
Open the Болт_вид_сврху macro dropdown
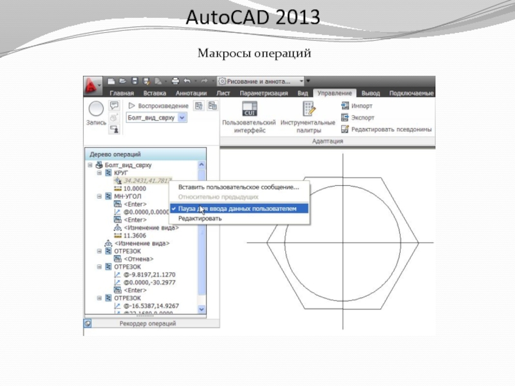click(182, 118)
